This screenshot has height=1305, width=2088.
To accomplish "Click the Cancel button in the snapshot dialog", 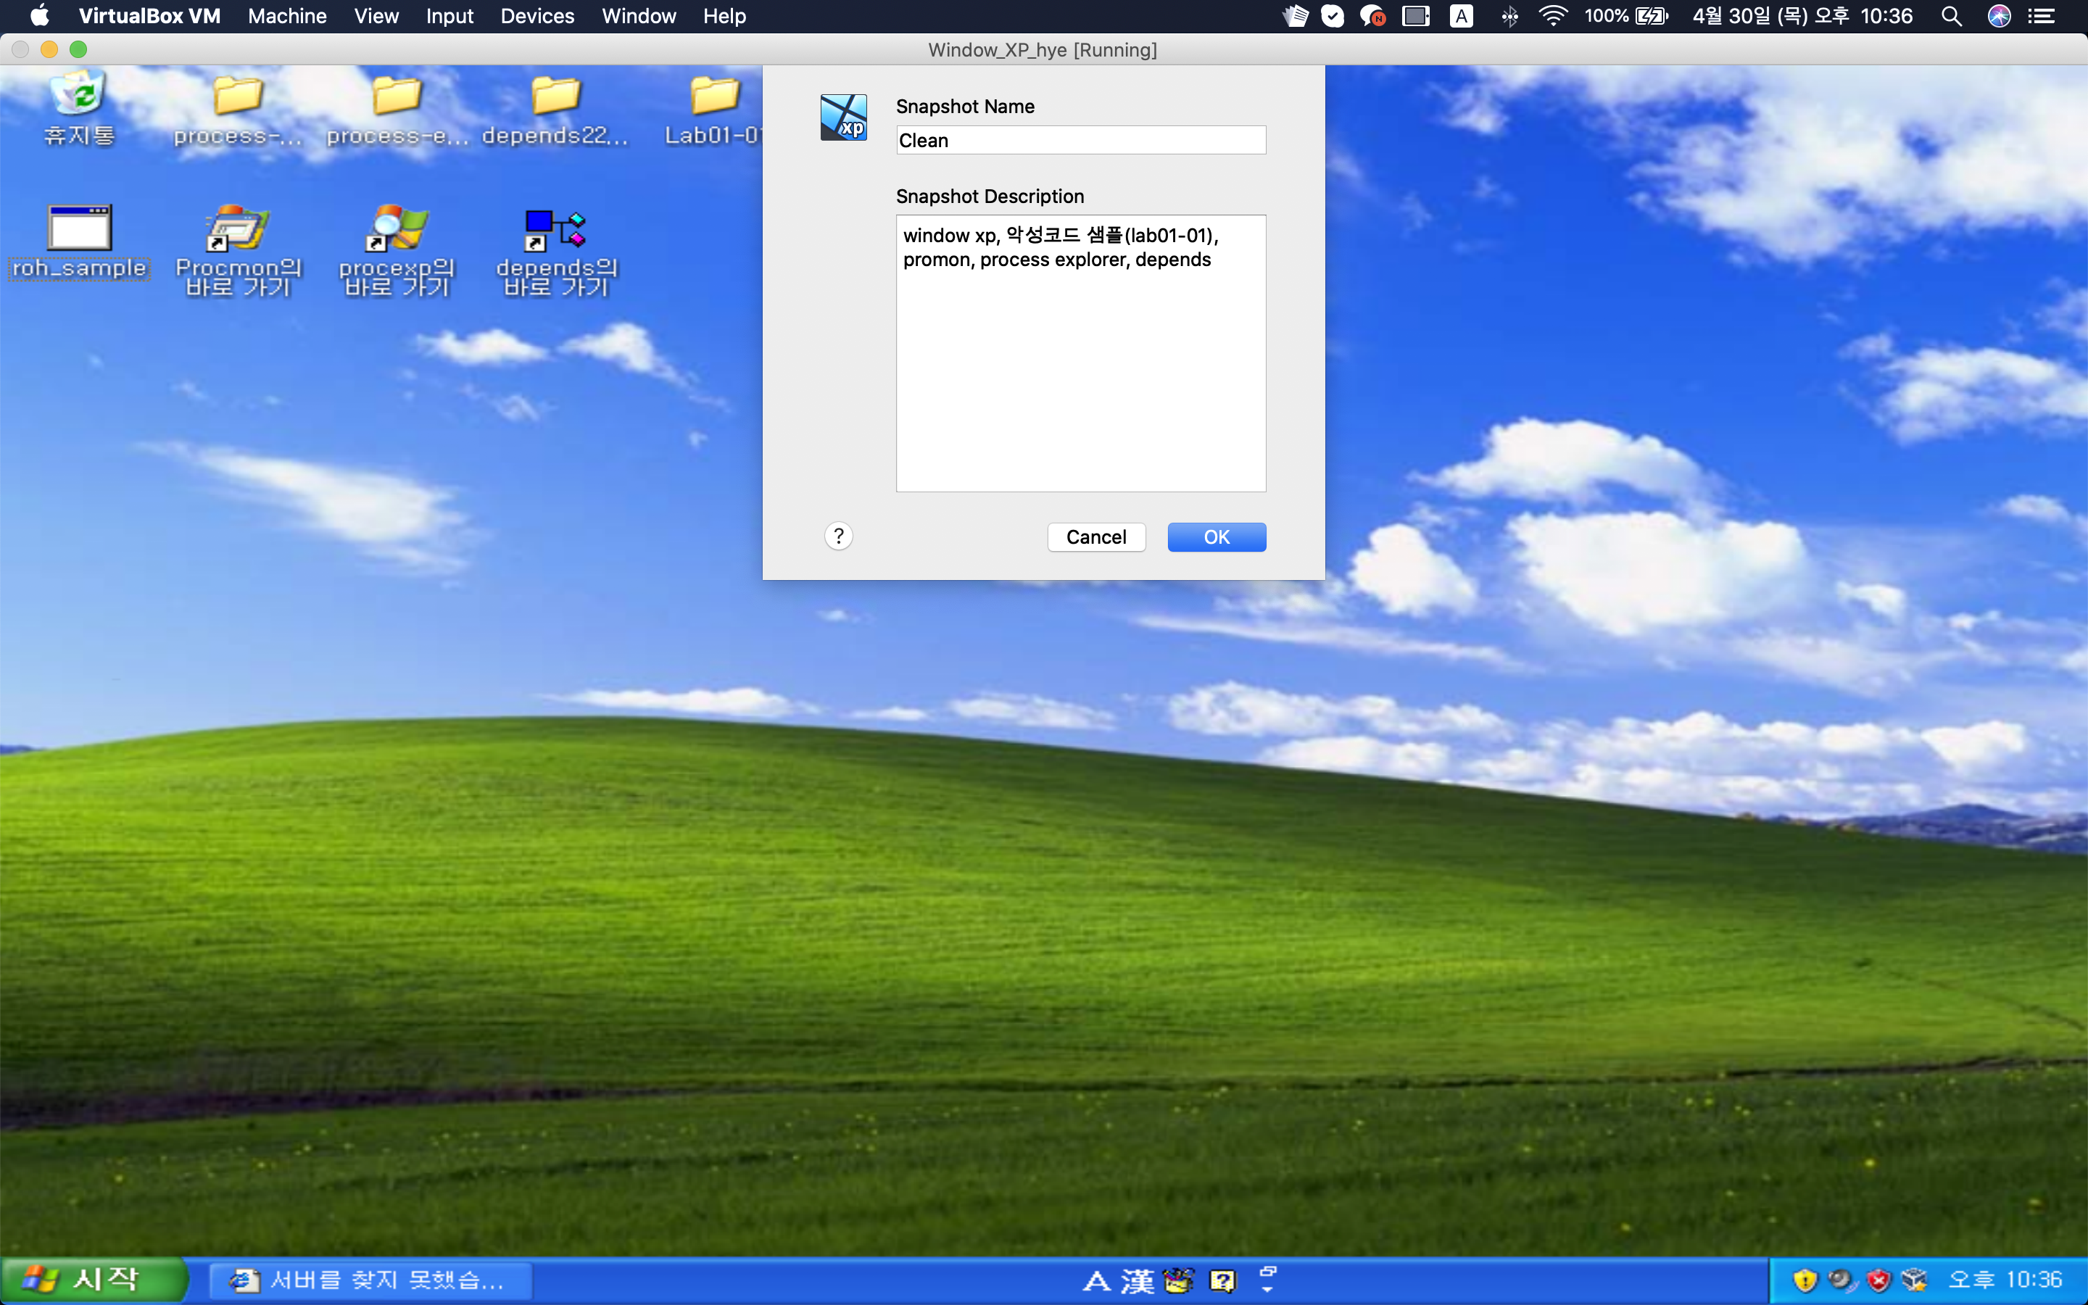I will (x=1095, y=536).
